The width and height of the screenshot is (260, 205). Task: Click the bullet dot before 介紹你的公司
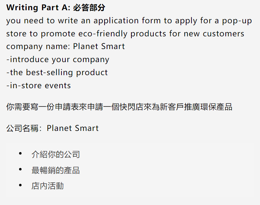tap(20, 154)
